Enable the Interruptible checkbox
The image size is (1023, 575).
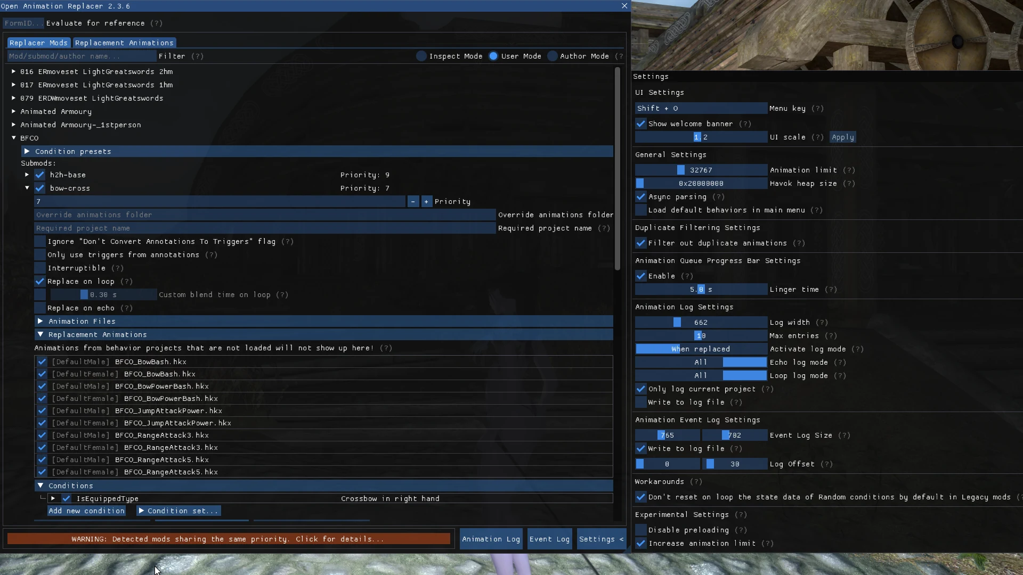click(x=40, y=268)
